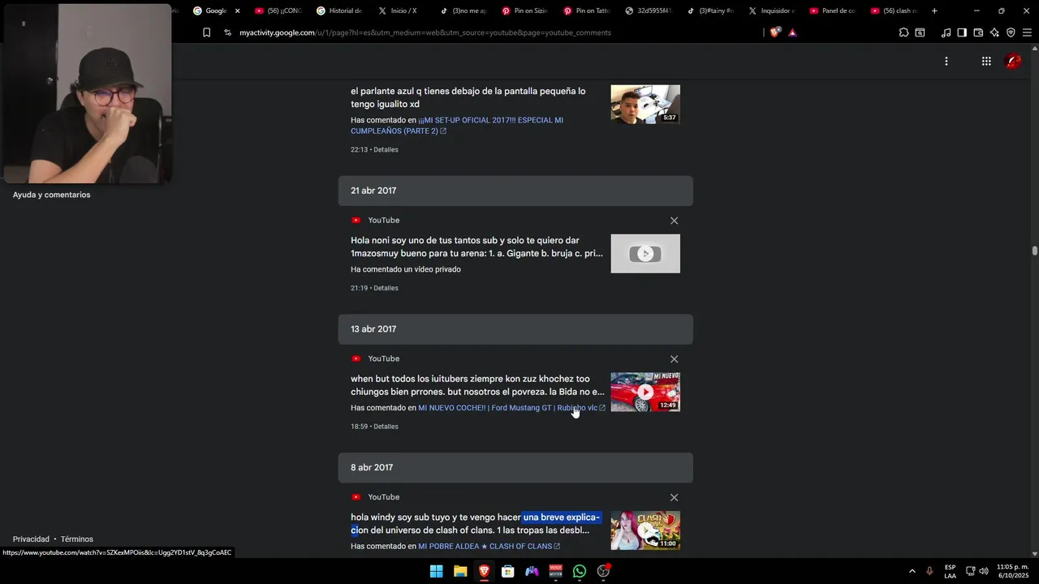
Task: Delete the 8 abr 2017 activity item
Action: (x=674, y=497)
